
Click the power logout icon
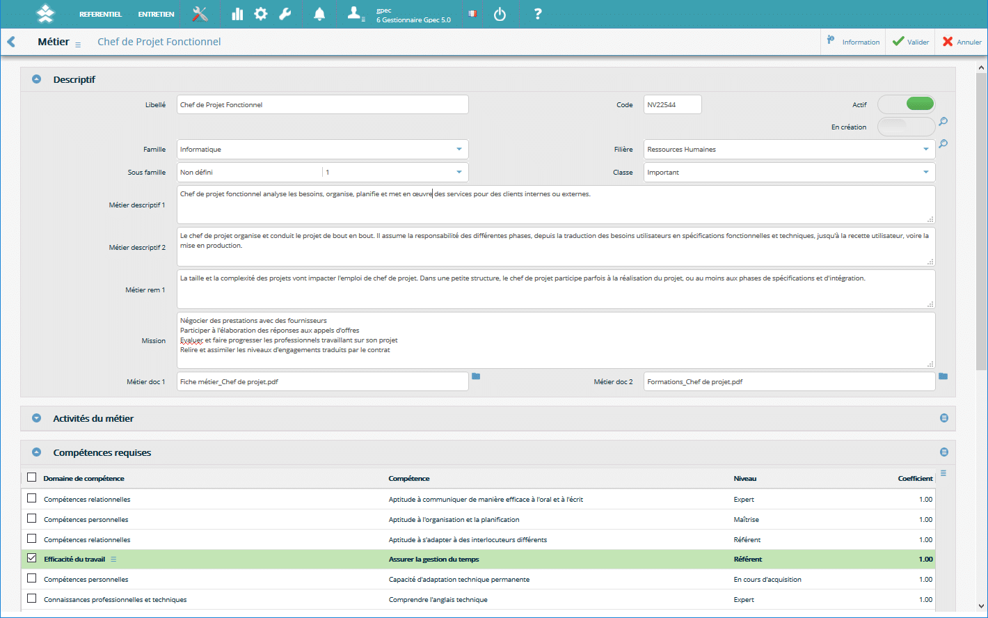tap(500, 14)
